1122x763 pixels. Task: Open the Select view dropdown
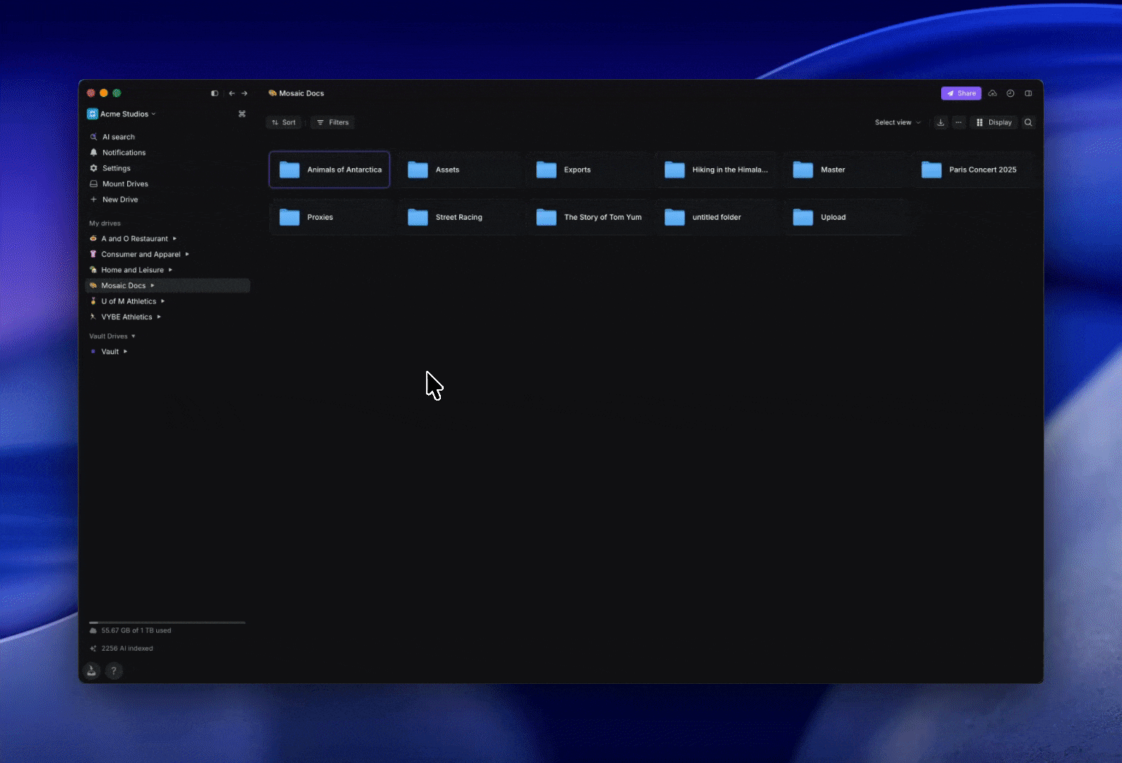point(897,122)
